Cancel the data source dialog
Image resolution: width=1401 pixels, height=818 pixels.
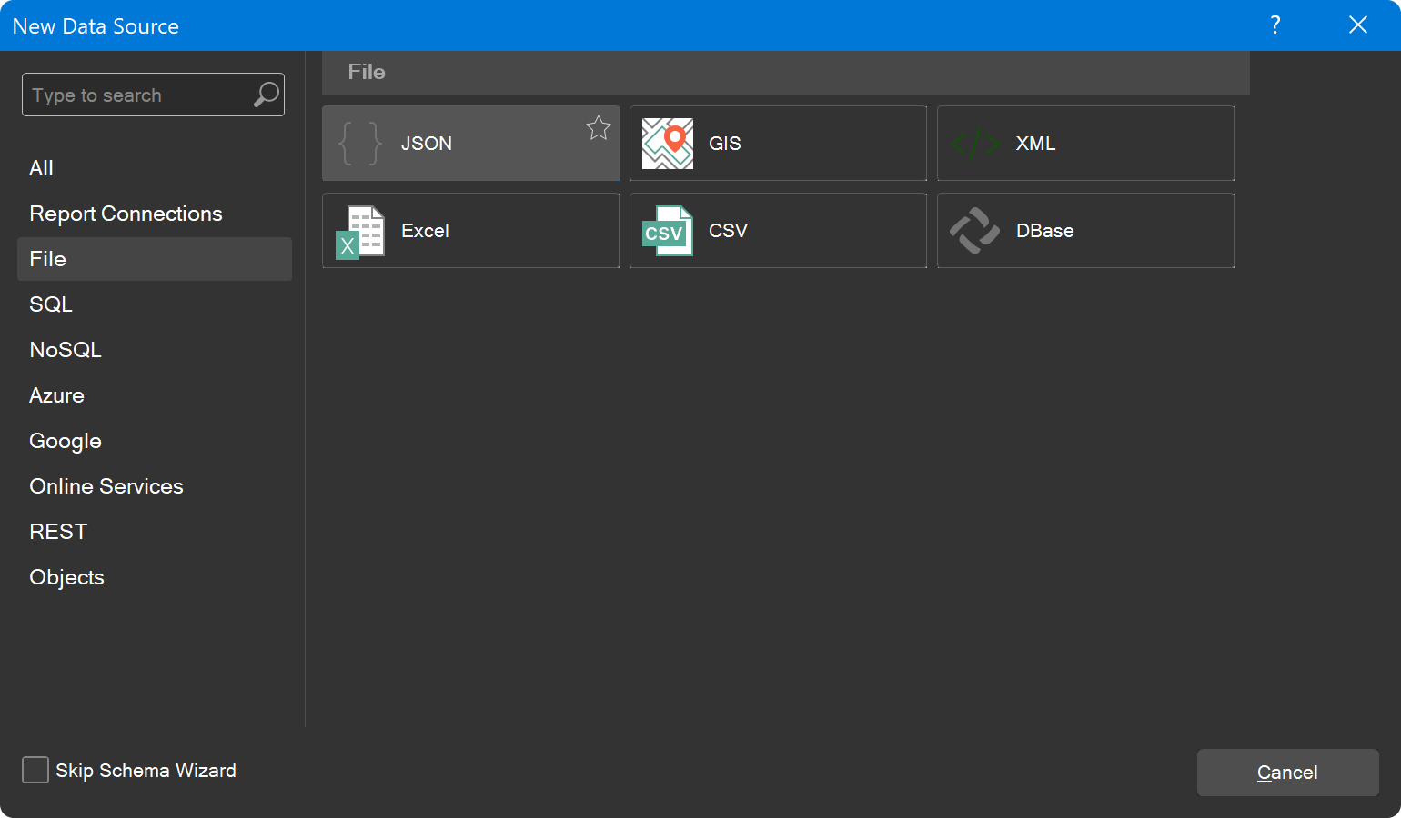(1287, 773)
